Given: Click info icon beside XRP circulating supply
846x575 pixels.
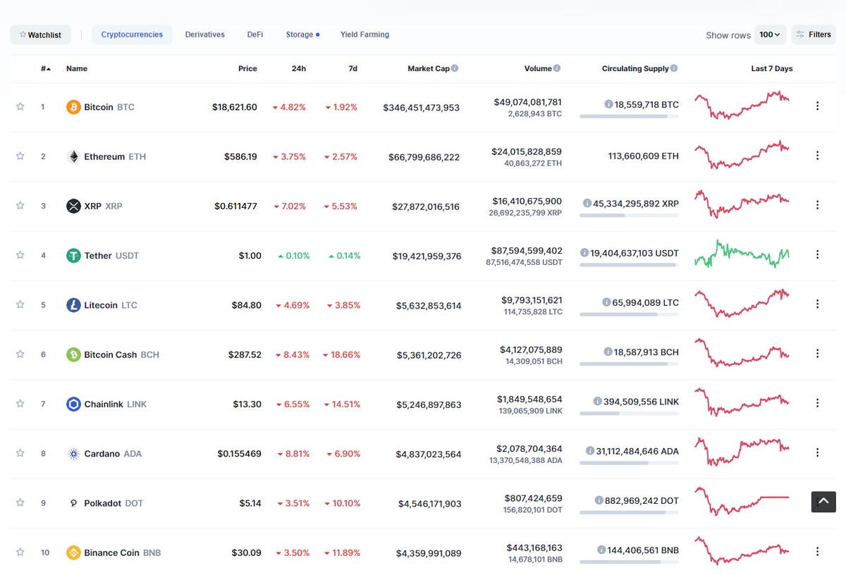Looking at the screenshot, I should pyautogui.click(x=587, y=203).
